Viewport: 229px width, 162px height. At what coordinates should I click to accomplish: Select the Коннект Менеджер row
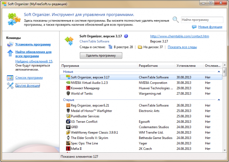(141, 88)
